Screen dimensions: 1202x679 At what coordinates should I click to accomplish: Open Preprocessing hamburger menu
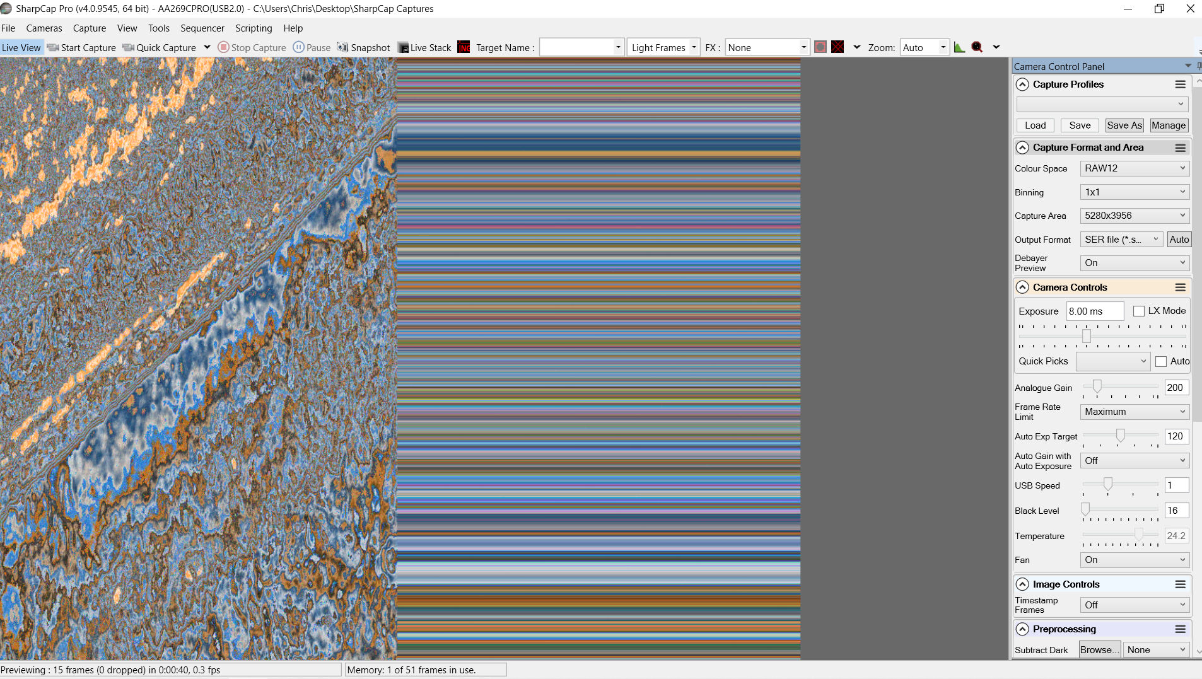(x=1181, y=629)
